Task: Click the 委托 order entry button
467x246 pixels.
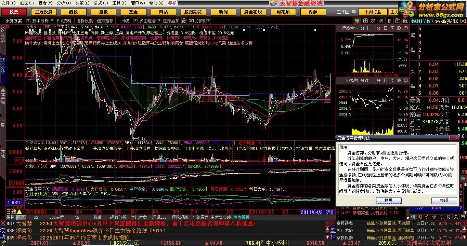Action: pyautogui.click(x=172, y=3)
